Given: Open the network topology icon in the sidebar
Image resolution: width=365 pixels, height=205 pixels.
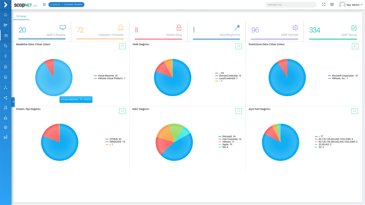Looking at the screenshot, I should pos(6,87).
